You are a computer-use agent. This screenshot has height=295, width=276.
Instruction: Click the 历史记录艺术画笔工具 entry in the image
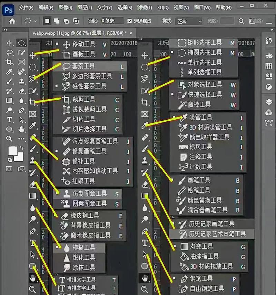click(x=211, y=234)
